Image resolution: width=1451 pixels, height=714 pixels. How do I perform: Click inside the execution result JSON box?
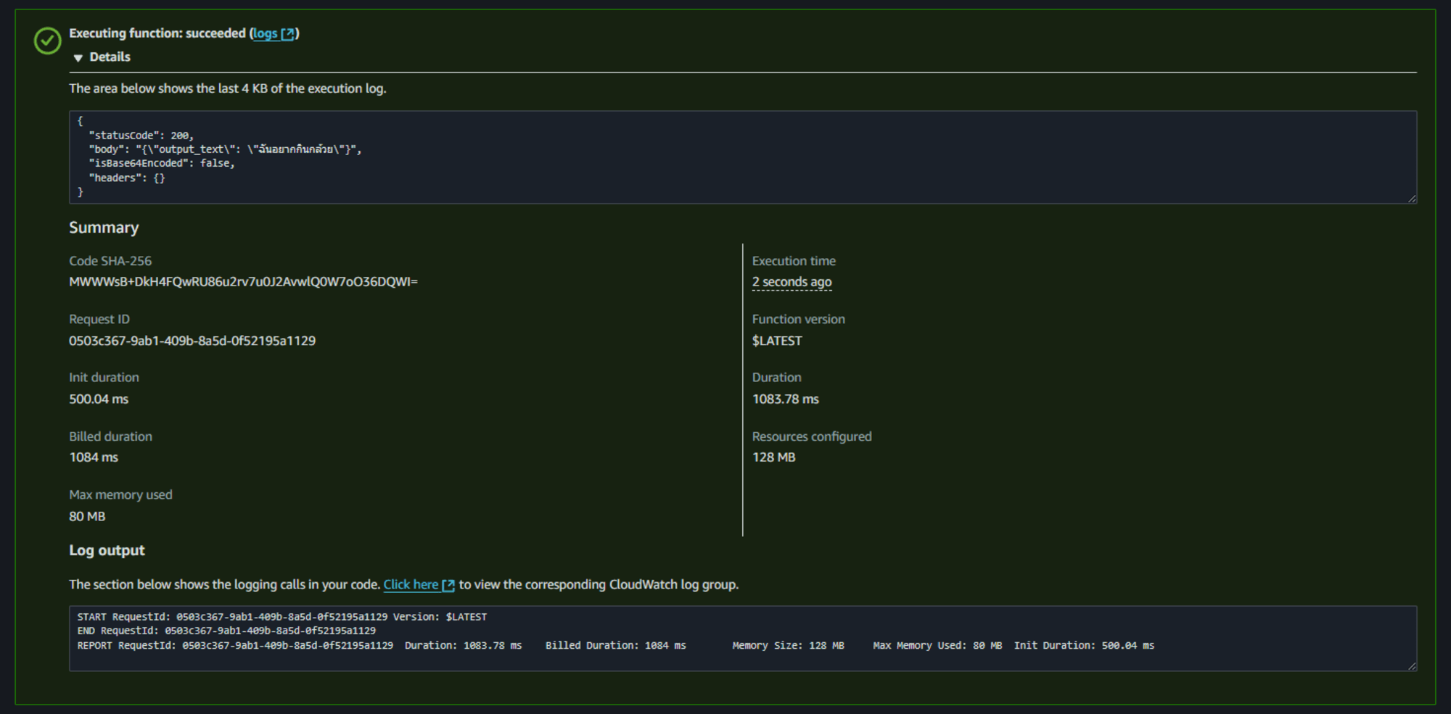click(x=743, y=157)
